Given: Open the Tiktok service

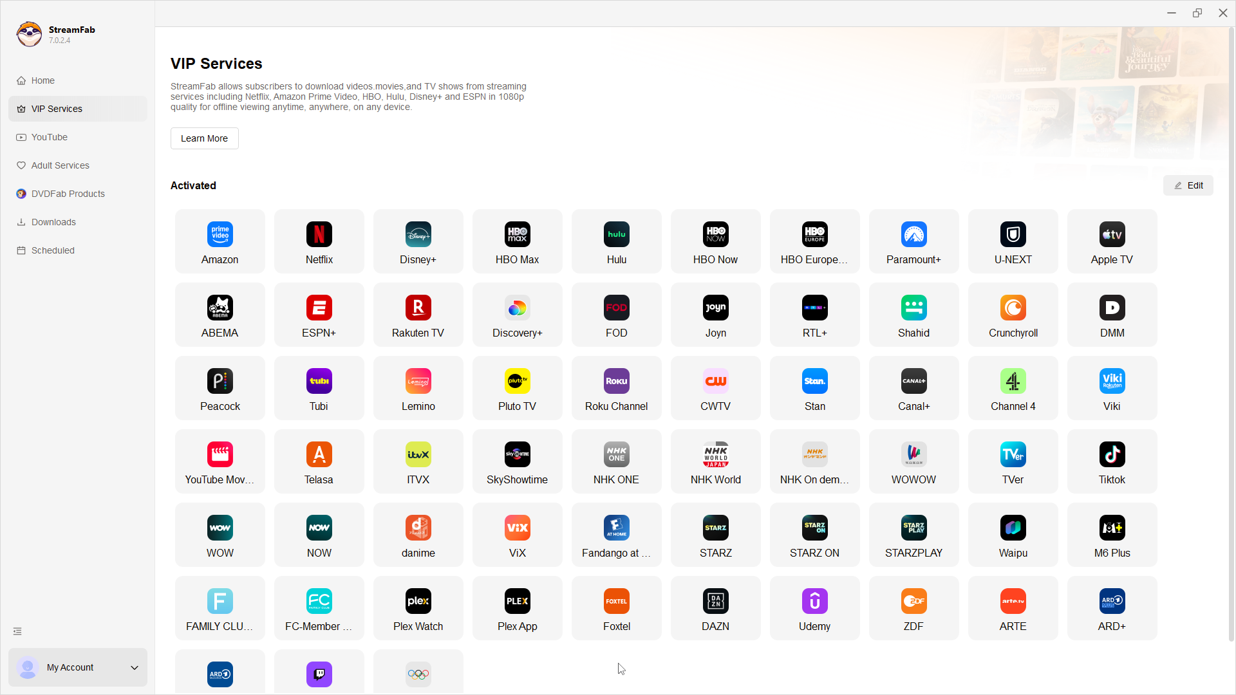Looking at the screenshot, I should click(1112, 461).
